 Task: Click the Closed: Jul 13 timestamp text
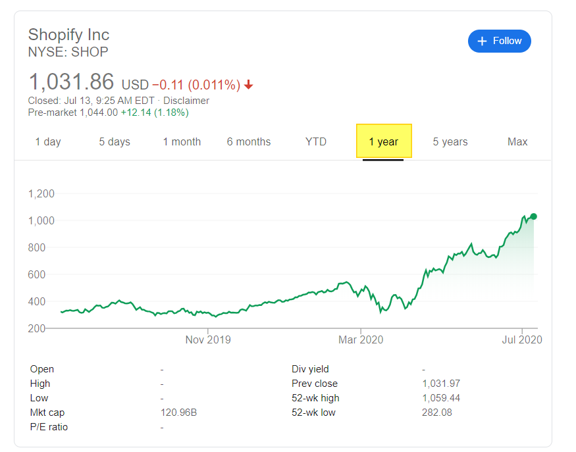(91, 101)
